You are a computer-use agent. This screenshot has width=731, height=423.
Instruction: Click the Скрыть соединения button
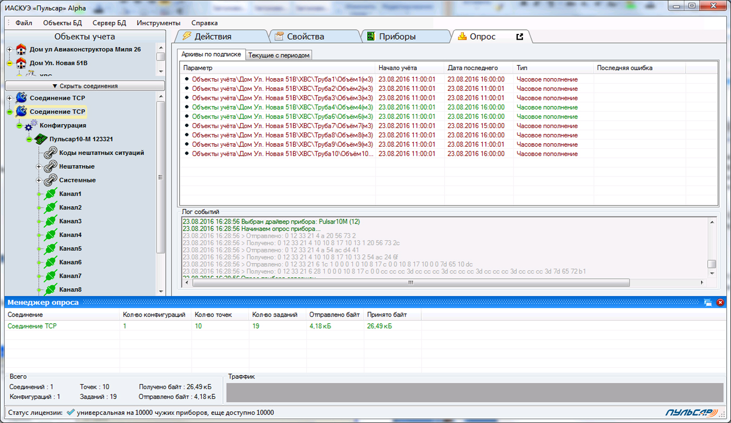coord(85,86)
